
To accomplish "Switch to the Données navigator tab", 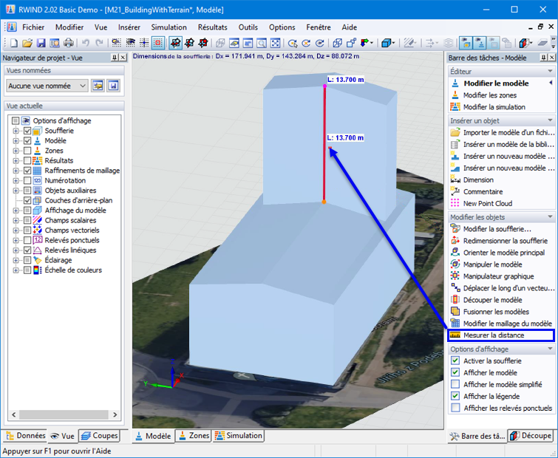I will (26, 436).
